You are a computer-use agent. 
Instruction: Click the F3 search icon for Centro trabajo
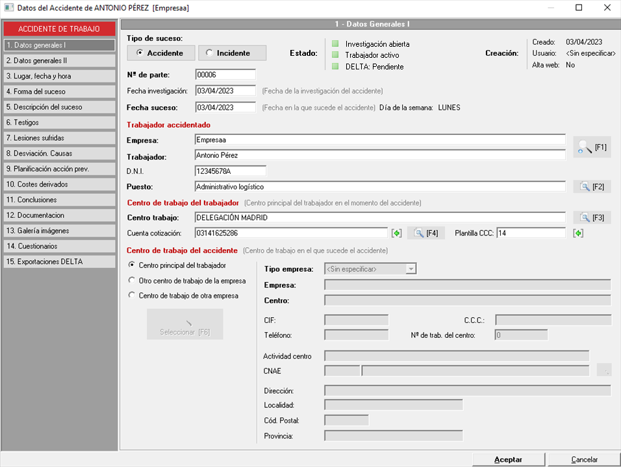(x=591, y=217)
